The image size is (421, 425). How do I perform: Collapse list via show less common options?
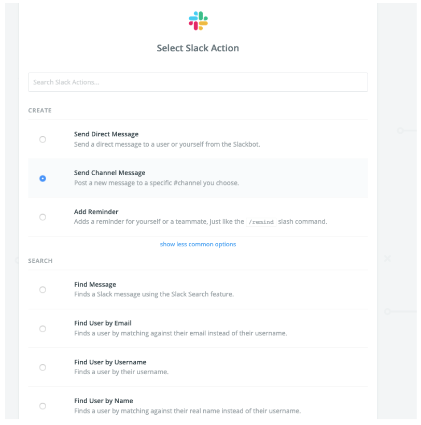[x=198, y=244]
